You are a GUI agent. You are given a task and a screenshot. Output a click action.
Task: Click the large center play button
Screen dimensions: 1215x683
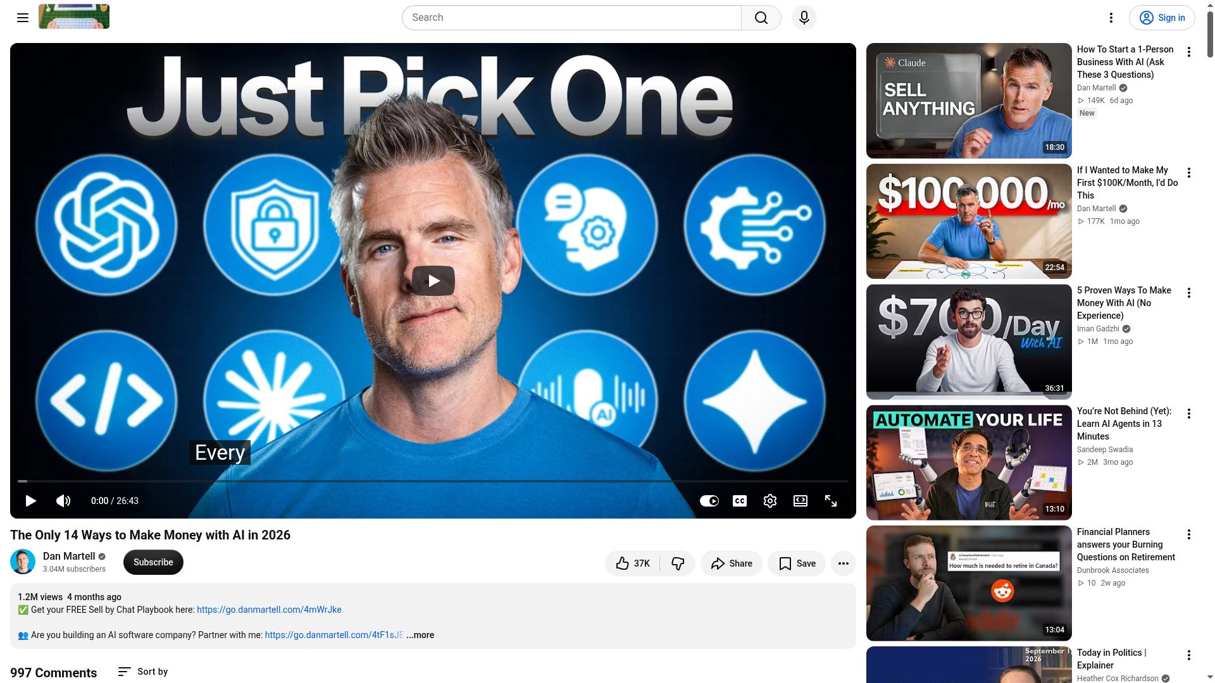433,281
